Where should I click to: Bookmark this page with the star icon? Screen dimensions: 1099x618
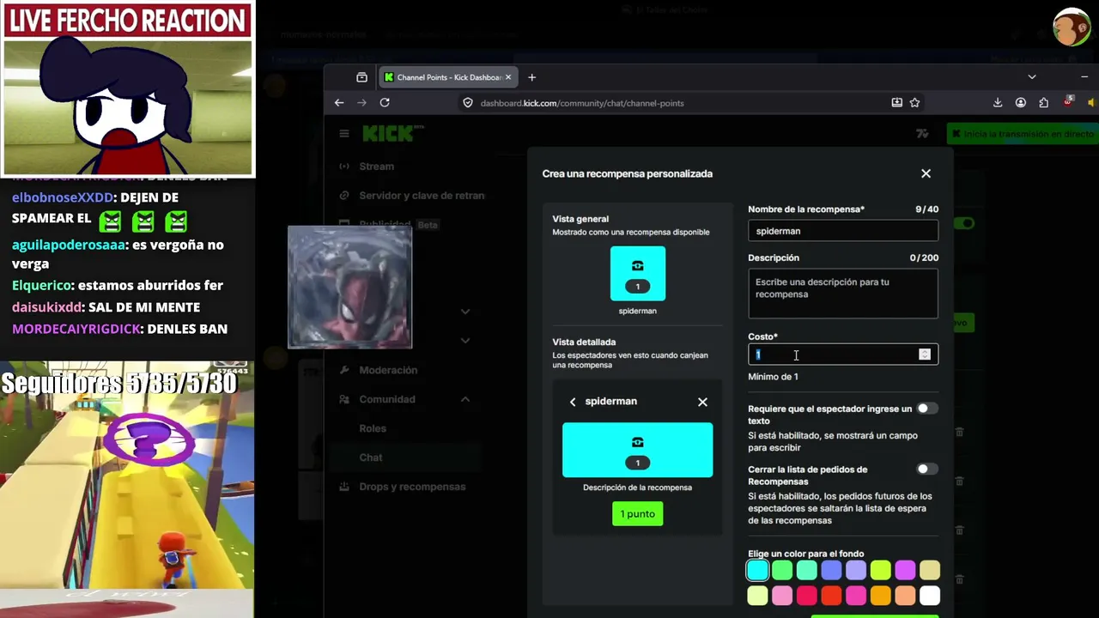(915, 103)
